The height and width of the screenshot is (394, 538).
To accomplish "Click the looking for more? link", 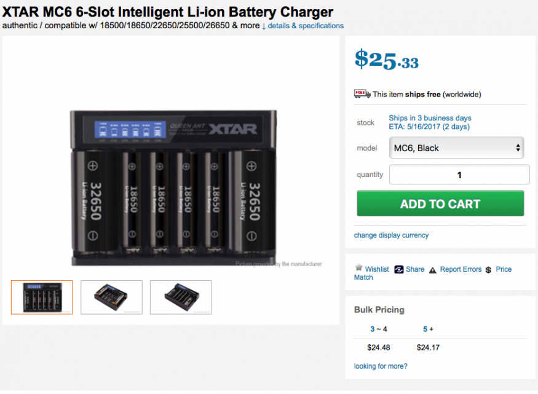I will pos(381,366).
